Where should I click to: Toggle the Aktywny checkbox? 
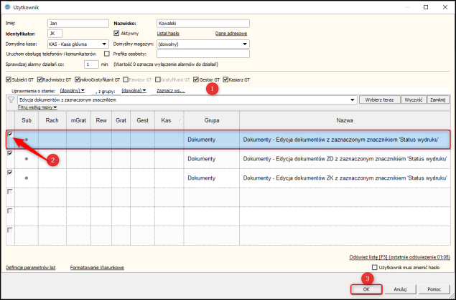click(x=117, y=33)
